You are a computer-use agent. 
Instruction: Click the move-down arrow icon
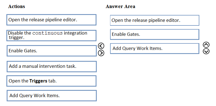[206, 51]
